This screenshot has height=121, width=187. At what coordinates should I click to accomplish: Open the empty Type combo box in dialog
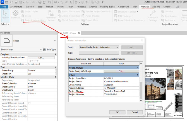click(x=99, y=53)
